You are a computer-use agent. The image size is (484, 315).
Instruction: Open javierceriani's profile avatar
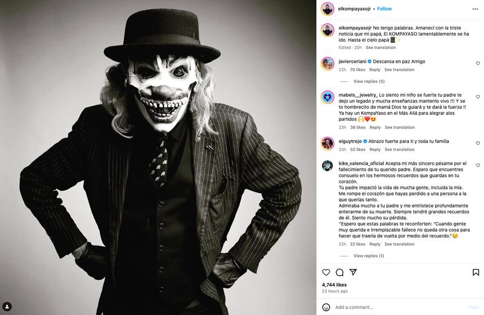[x=327, y=63]
